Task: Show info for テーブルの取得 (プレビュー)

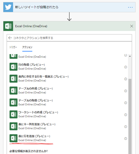Action: click(126, 103)
